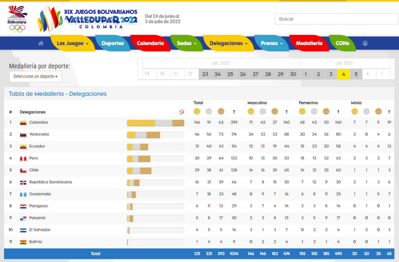Click the Panamá flag icon
Image resolution: width=399 pixels, height=262 pixels.
(23, 218)
